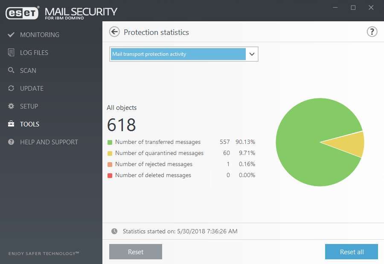Viewport: 384px width, 264px height.
Task: Close the ESET Mail Security window
Action: tap(371, 8)
